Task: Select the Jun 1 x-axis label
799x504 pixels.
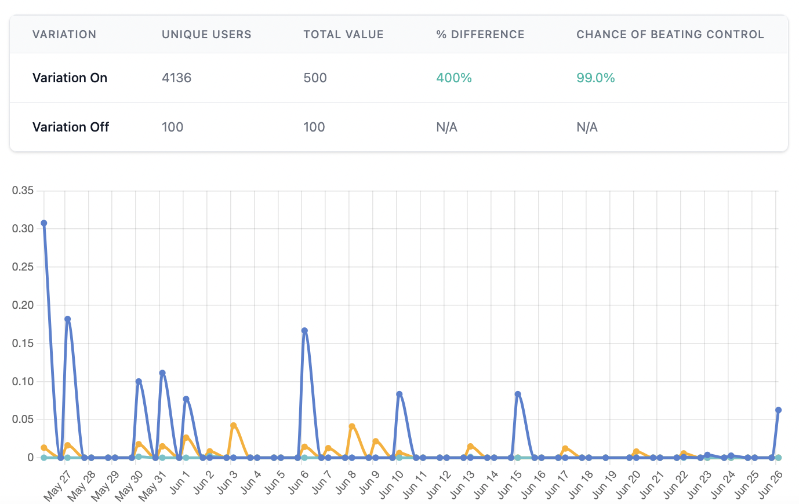Action: click(179, 483)
